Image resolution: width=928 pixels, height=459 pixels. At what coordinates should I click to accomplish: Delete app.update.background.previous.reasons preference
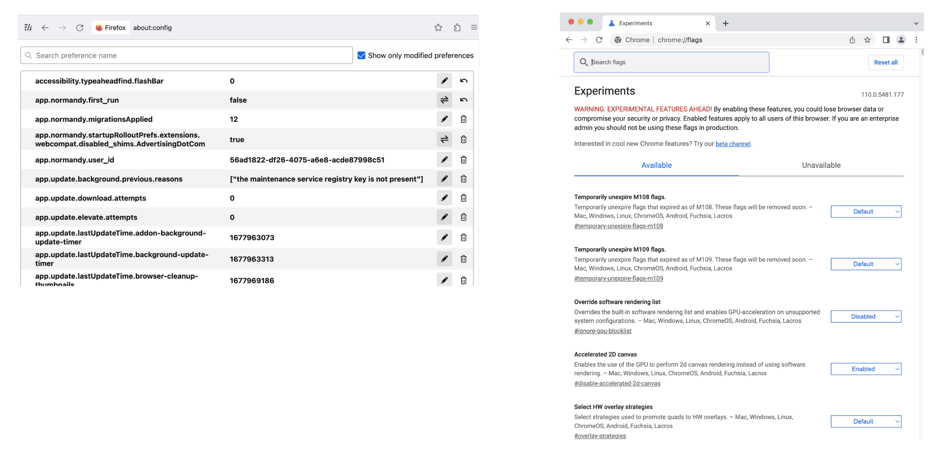[x=464, y=179]
